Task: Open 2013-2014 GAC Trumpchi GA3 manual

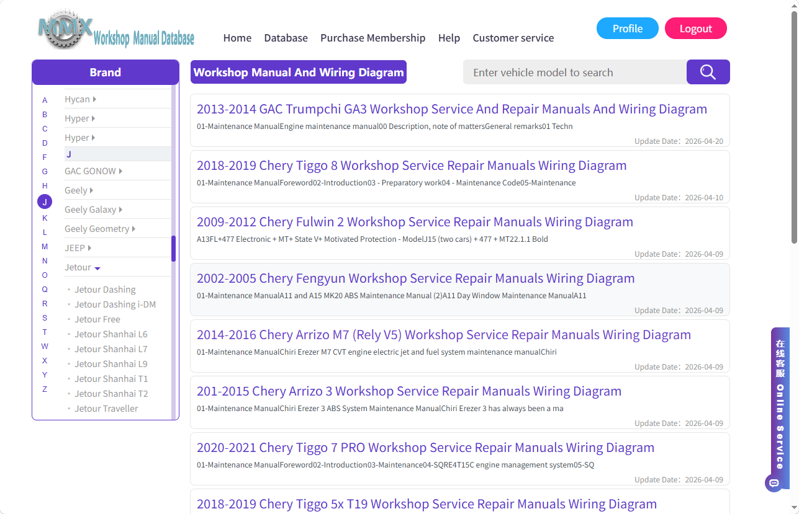Action: point(452,109)
